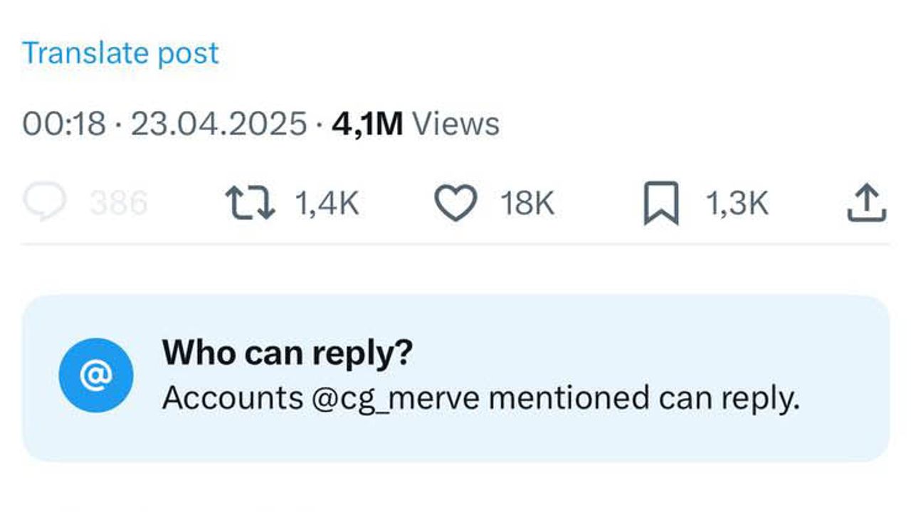Click the word "Accounts" in the notice
This screenshot has width=911, height=512.
[233, 399]
